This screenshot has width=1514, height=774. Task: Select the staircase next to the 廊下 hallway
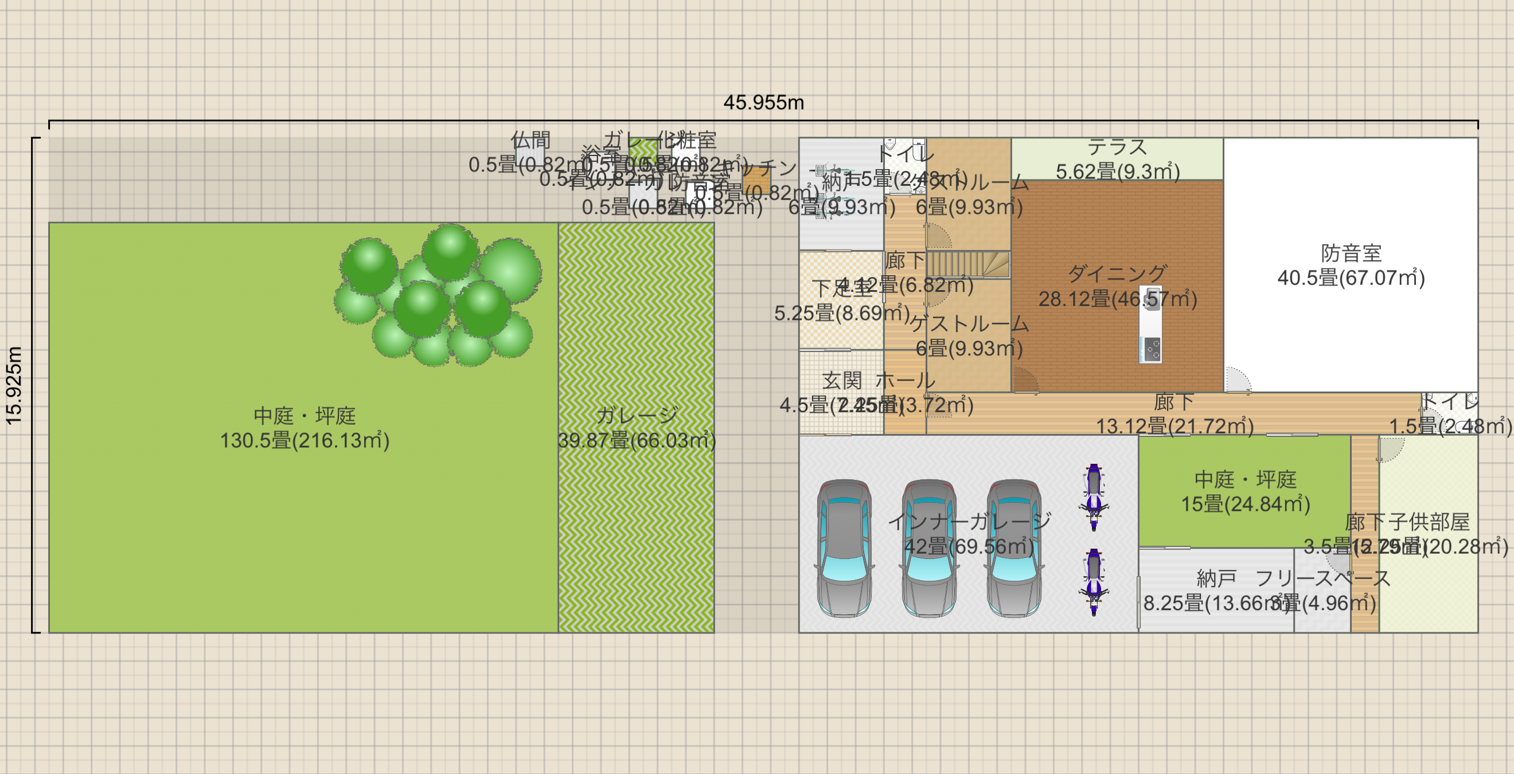[x=968, y=264]
